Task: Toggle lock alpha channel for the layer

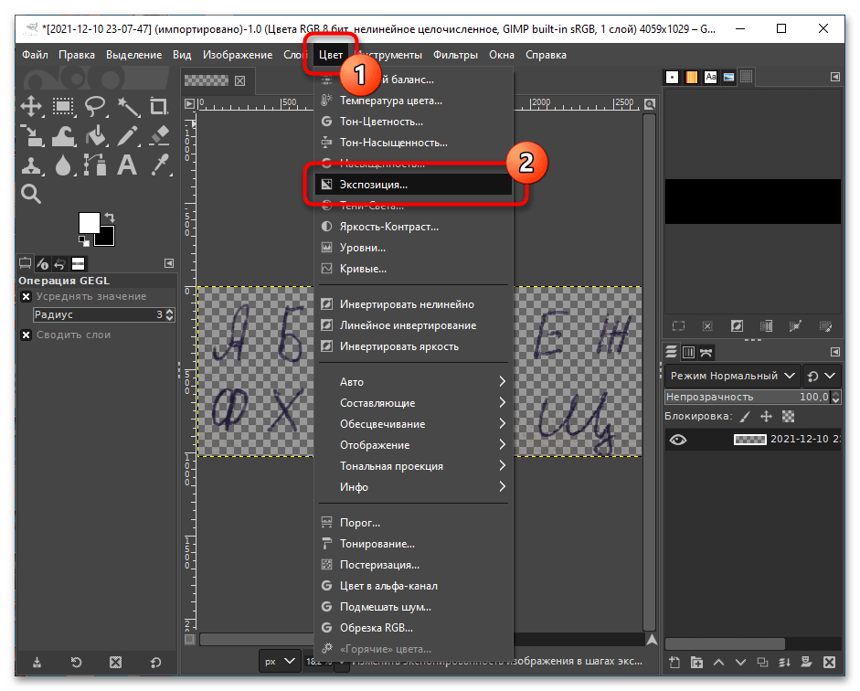Action: [788, 417]
